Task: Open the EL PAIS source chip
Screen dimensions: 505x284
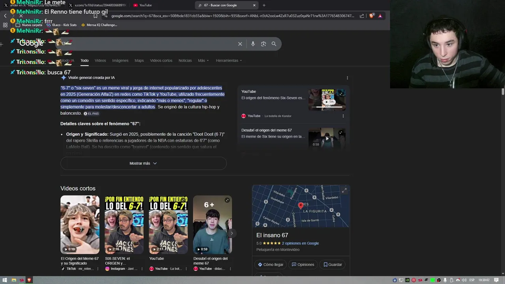Action: (91, 114)
